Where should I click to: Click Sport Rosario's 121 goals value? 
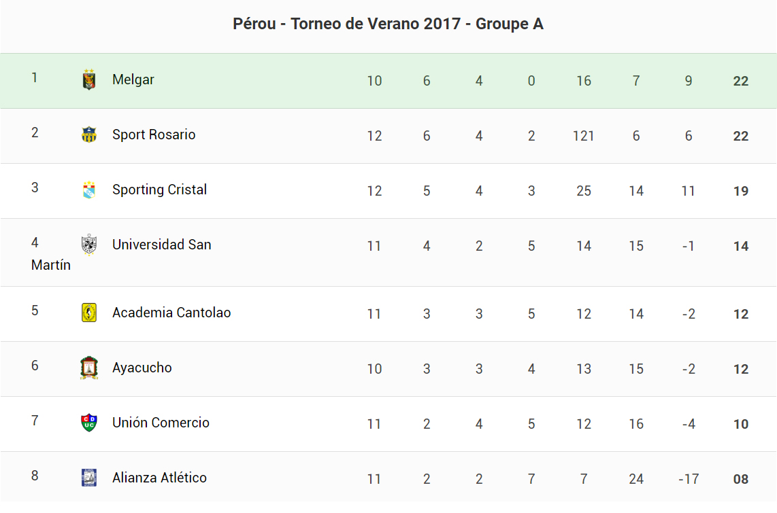(583, 136)
